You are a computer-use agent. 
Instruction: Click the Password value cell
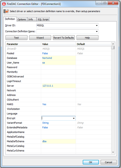point(58,67)
